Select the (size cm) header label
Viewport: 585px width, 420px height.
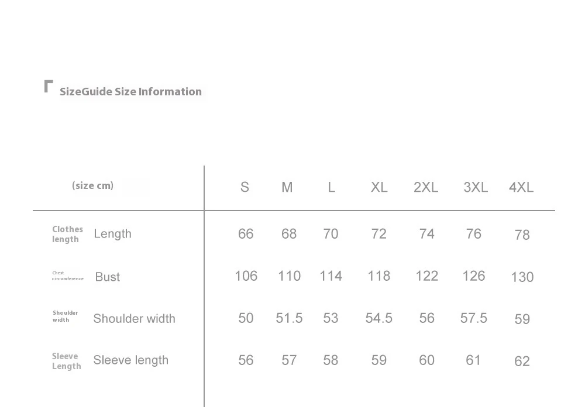(x=92, y=186)
